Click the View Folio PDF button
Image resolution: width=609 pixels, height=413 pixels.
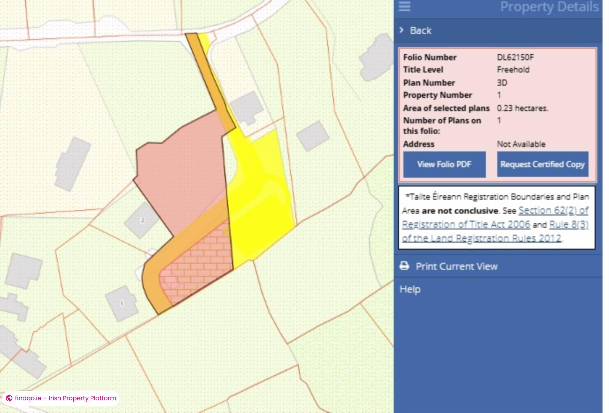(x=444, y=164)
